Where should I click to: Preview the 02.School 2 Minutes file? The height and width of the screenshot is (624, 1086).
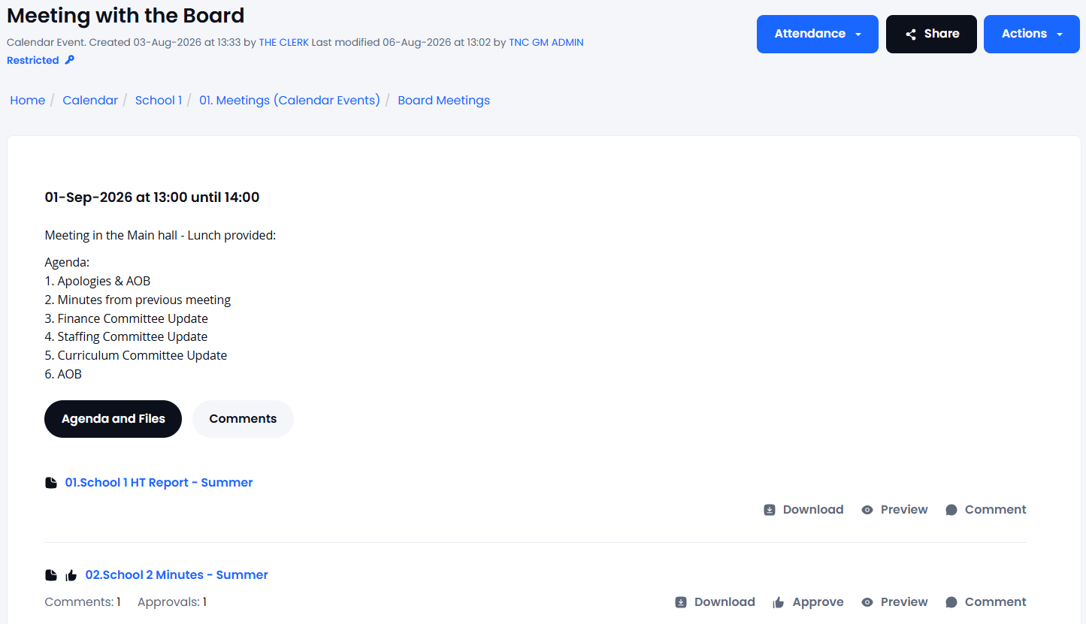tap(894, 602)
